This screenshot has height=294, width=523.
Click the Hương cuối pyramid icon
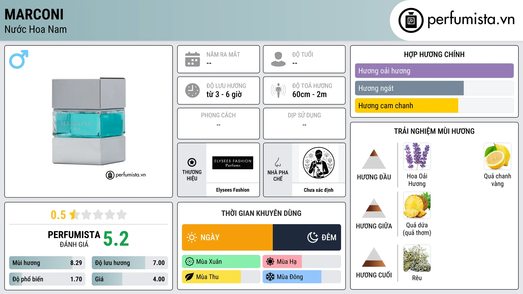coord(374,257)
